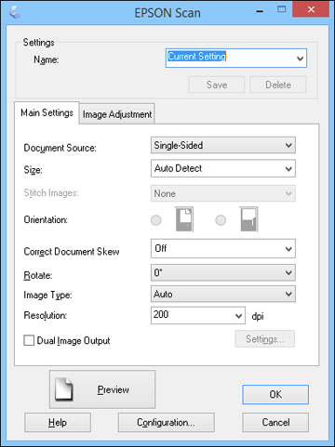The image size is (335, 447).
Task: Open the Configuration... dialog
Action: [x=167, y=422]
